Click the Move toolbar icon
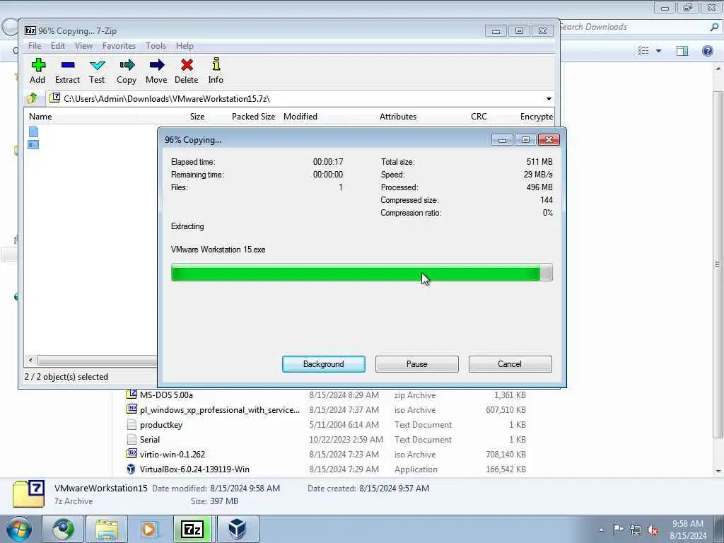Image resolution: width=724 pixels, height=543 pixels. [156, 65]
